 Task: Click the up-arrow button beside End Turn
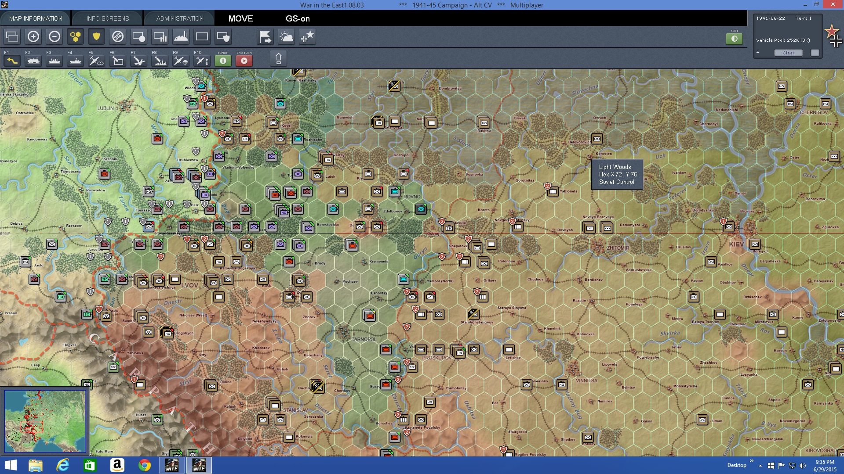click(278, 58)
